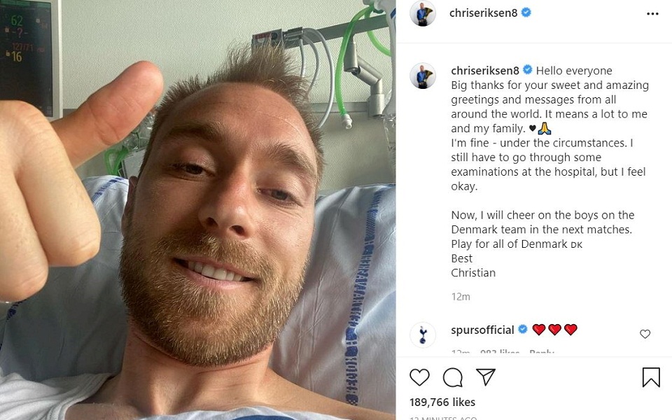672x420 pixels.
Task: Click the 12m caption timestamp
Action: tap(461, 297)
